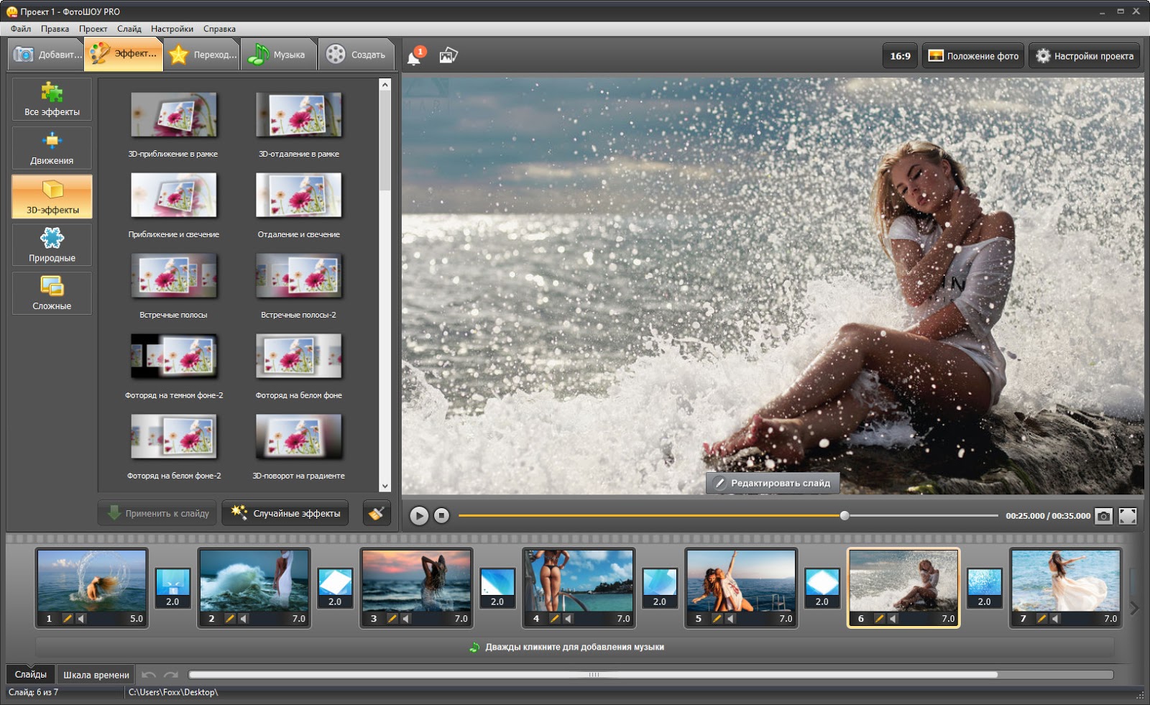
Task: Open notifications bell icon
Action: [x=415, y=57]
